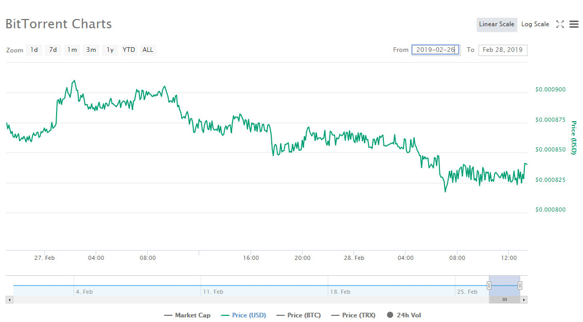The height and width of the screenshot is (322, 583).
Task: Open the chart hamburger menu
Action: click(574, 24)
